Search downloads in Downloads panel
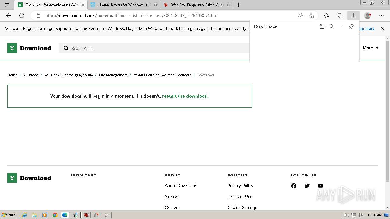Screen dimensions: 390x219 pos(332,26)
